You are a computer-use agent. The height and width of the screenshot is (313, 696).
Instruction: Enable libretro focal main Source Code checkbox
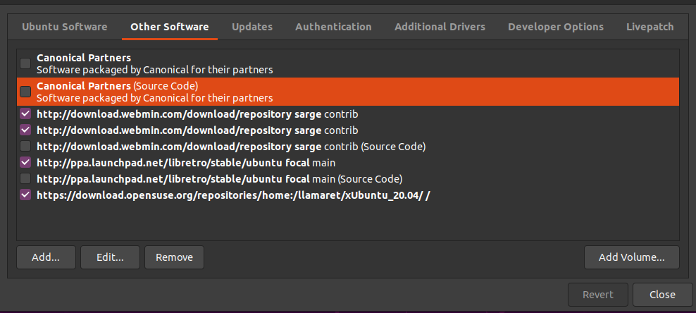[25, 178]
